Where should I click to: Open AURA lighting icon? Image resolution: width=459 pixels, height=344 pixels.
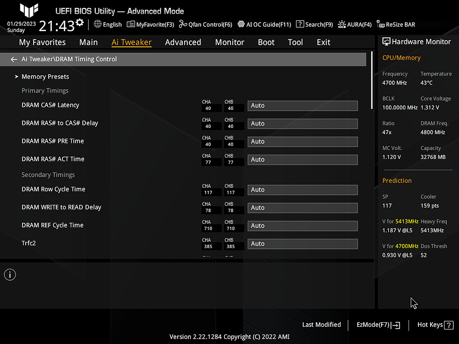click(x=342, y=24)
